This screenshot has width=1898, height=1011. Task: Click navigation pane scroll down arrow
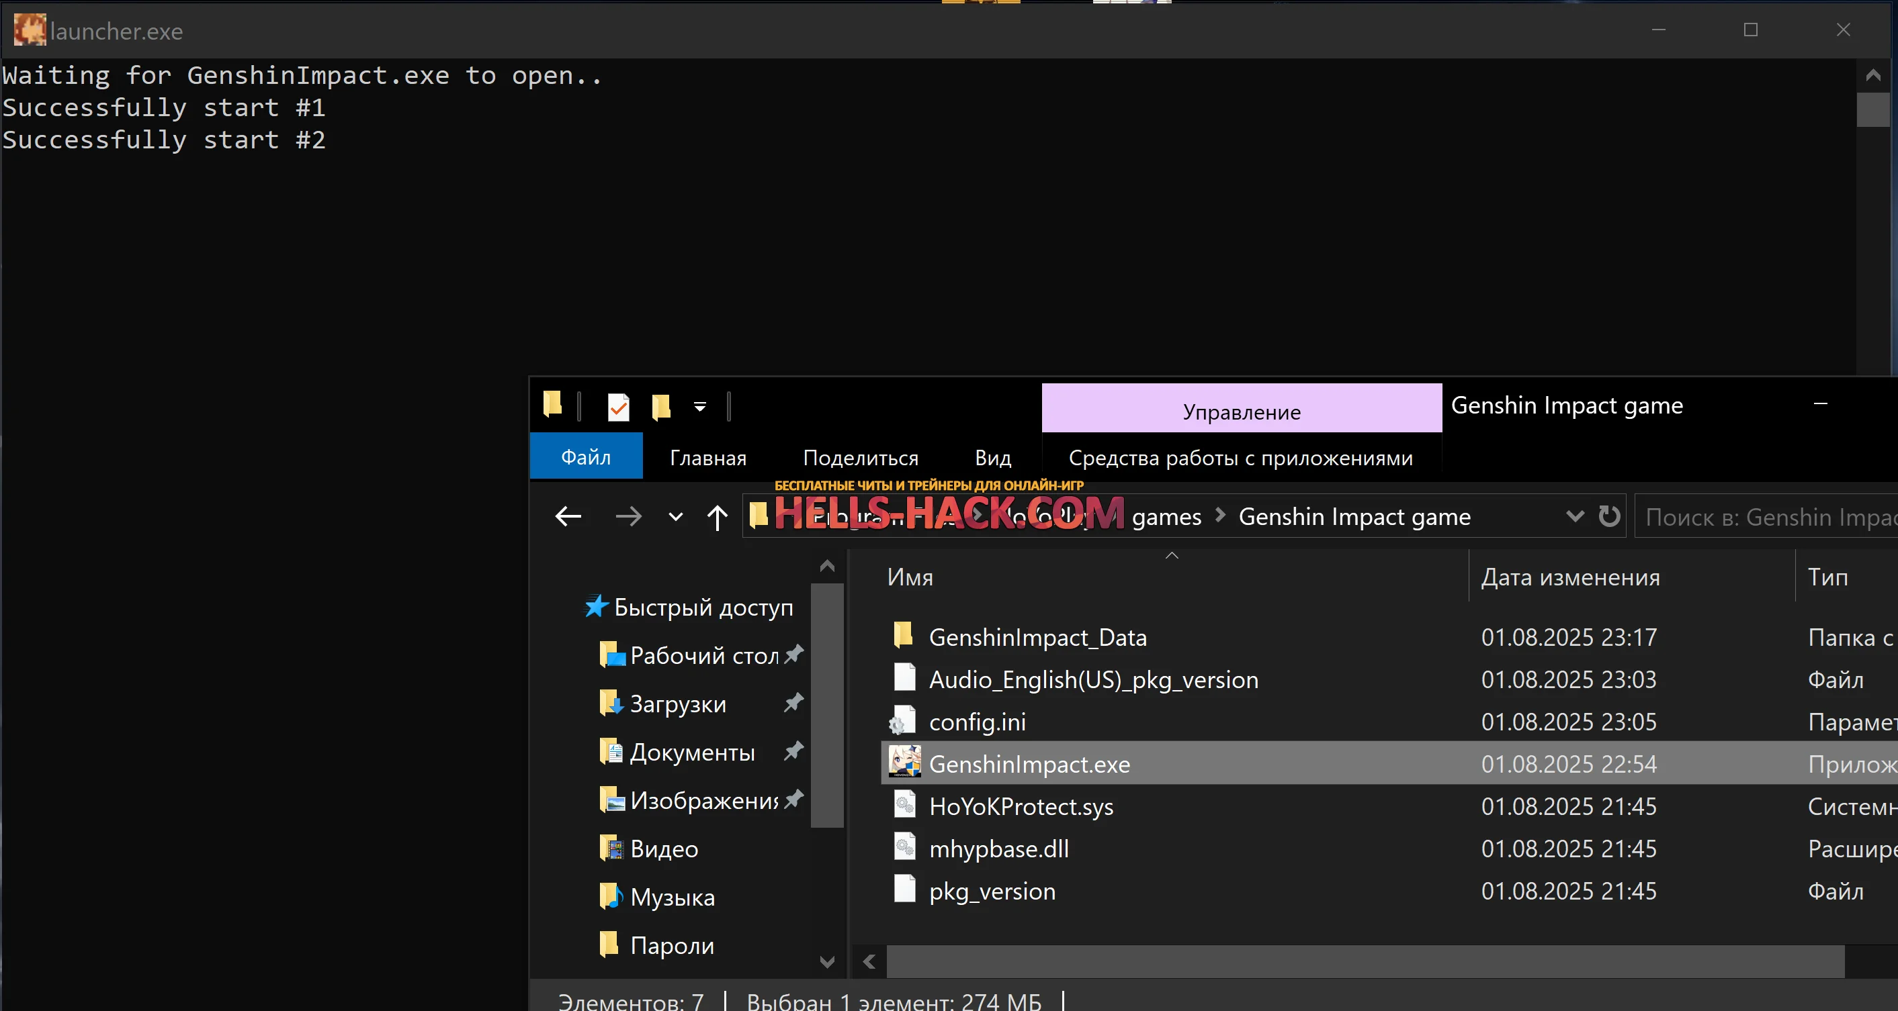click(826, 961)
